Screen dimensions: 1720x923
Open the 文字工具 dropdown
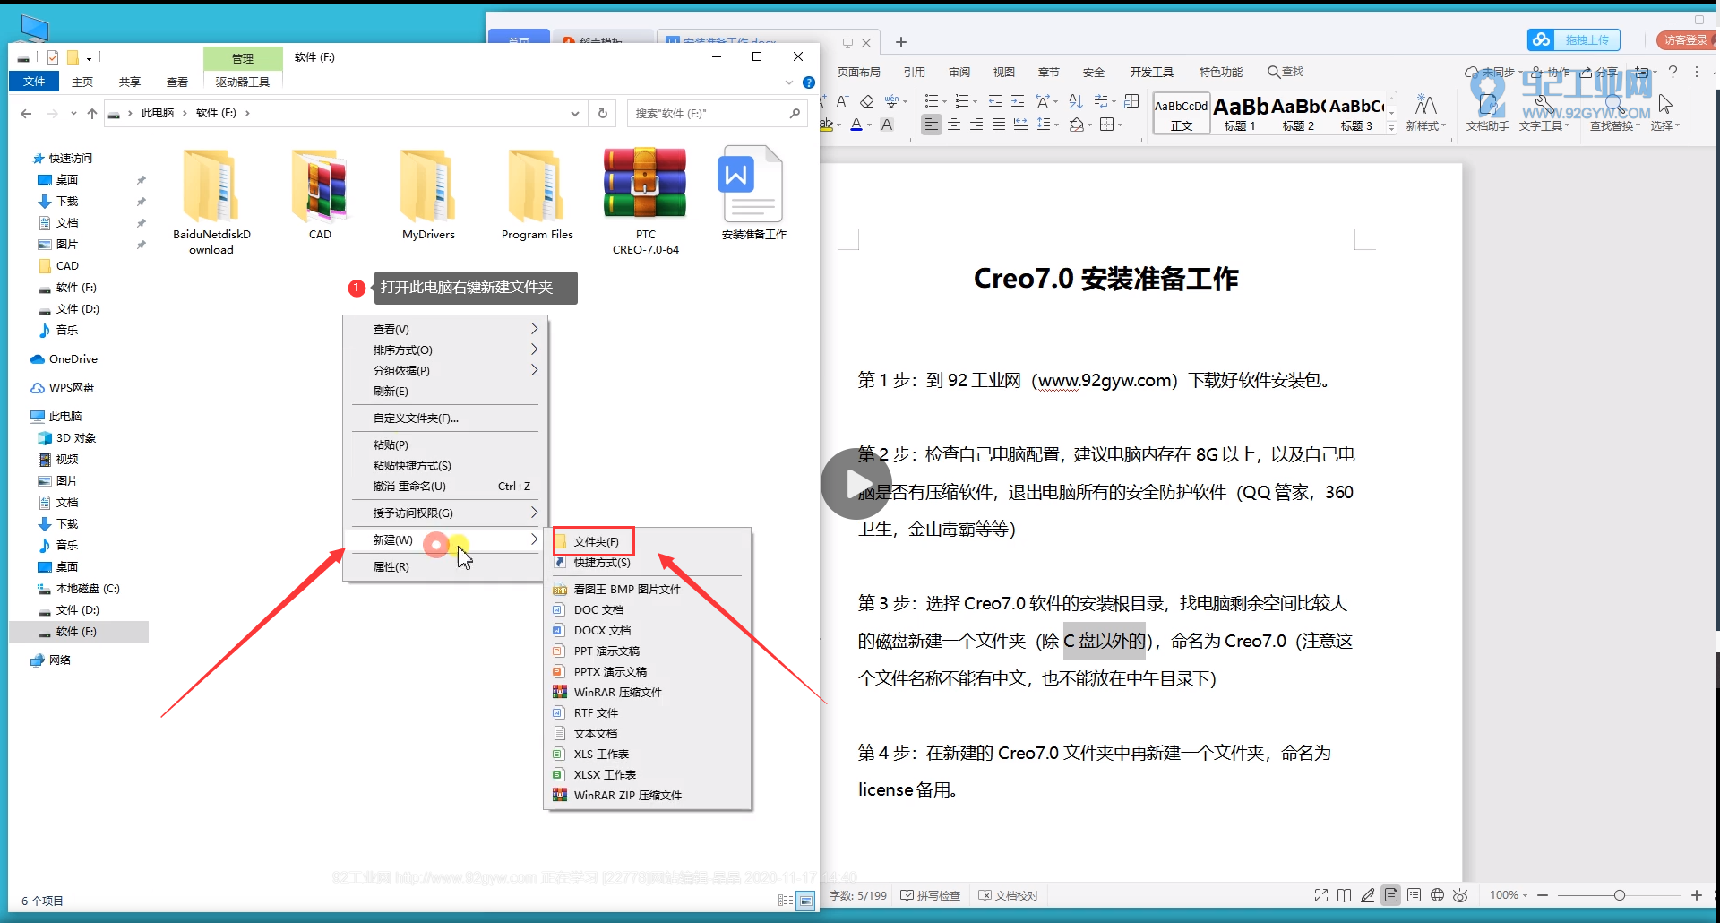click(1544, 126)
